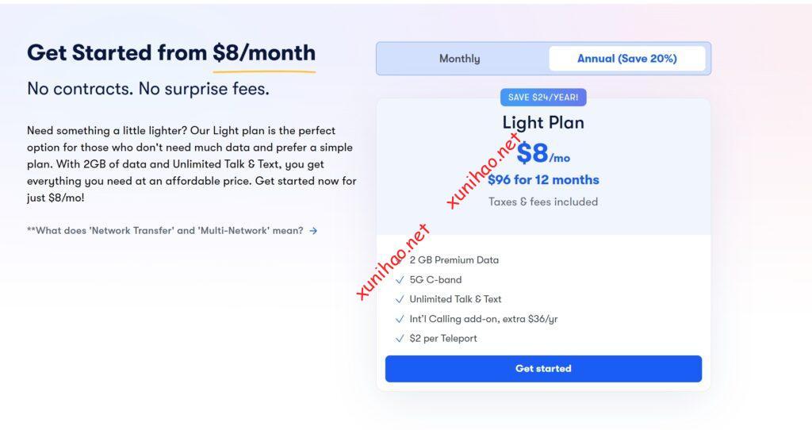The height and width of the screenshot is (430, 812).
Task: Switch billing to Monthly
Action: pos(460,59)
